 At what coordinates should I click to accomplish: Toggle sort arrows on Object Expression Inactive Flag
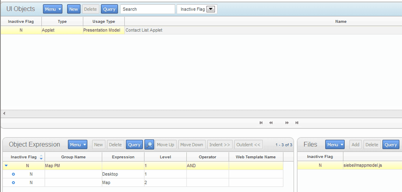tap(41, 157)
